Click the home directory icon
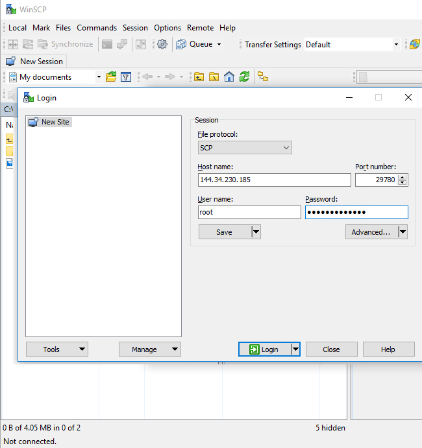Viewport: 422px width, 448px height. point(229,77)
